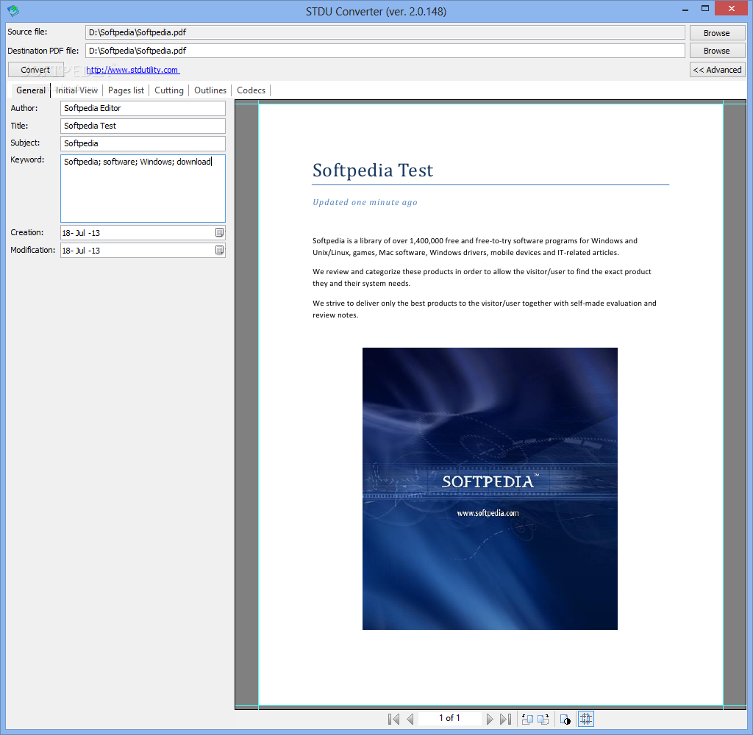Switch to the General tab
This screenshot has height=735, width=753.
coord(30,90)
